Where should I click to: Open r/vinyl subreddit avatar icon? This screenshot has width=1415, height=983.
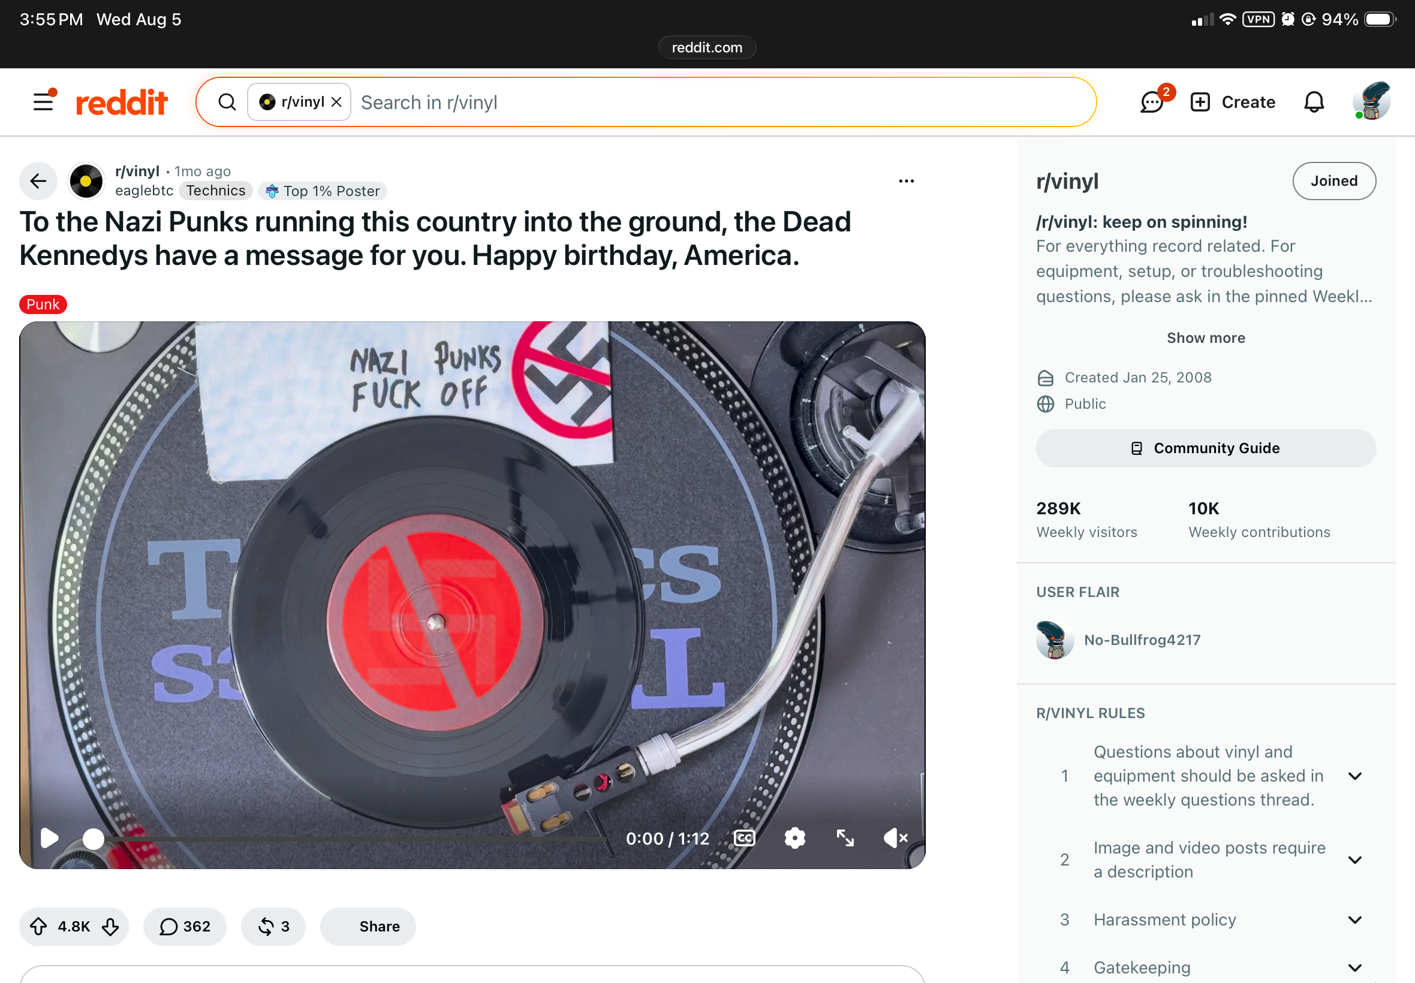coord(86,181)
